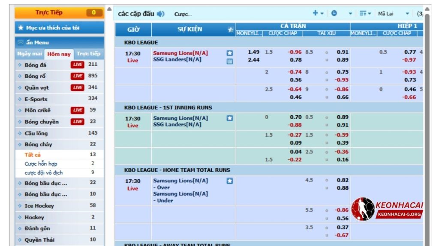
Task: Open the 'Mã Lai' odds type dropdown
Action: pos(394,14)
